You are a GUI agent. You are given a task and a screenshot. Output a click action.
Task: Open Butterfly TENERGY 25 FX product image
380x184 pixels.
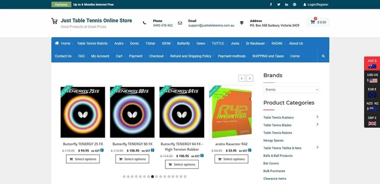[83, 112]
